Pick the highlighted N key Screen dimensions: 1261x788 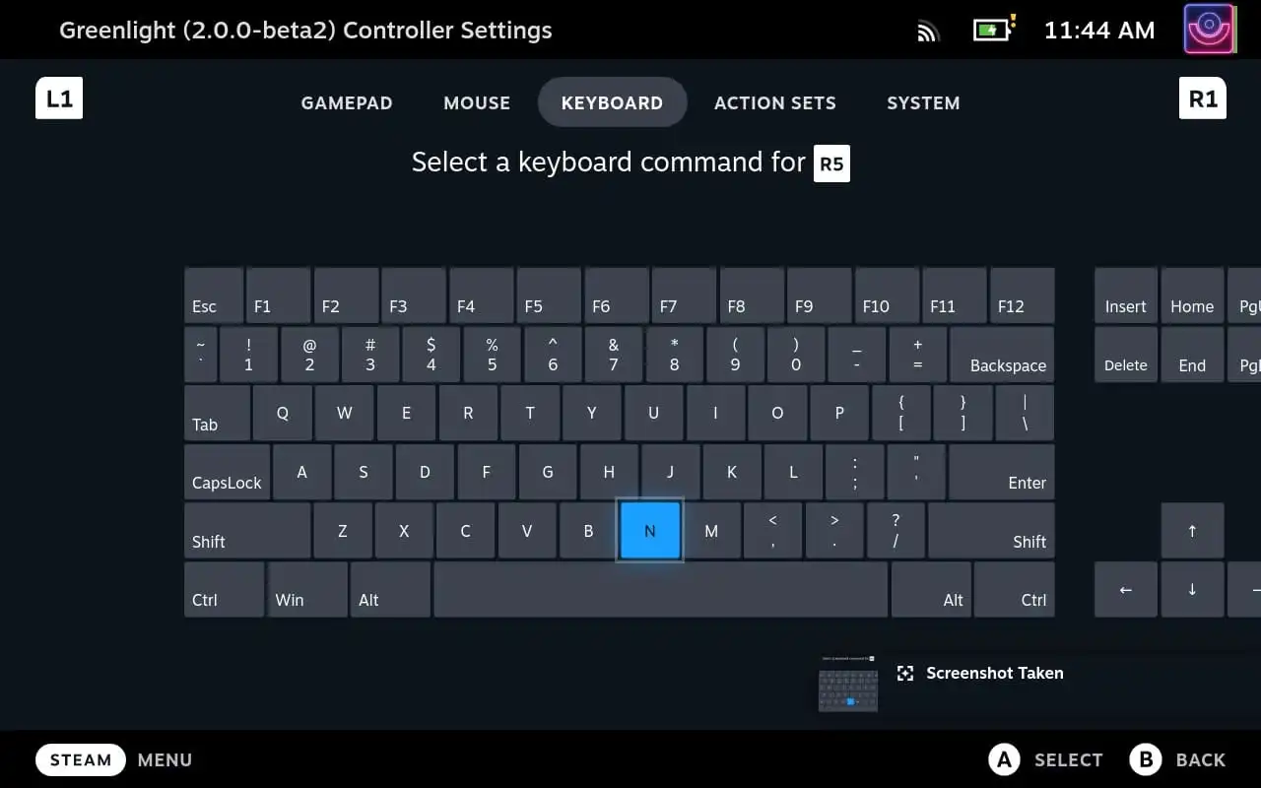[649, 531]
